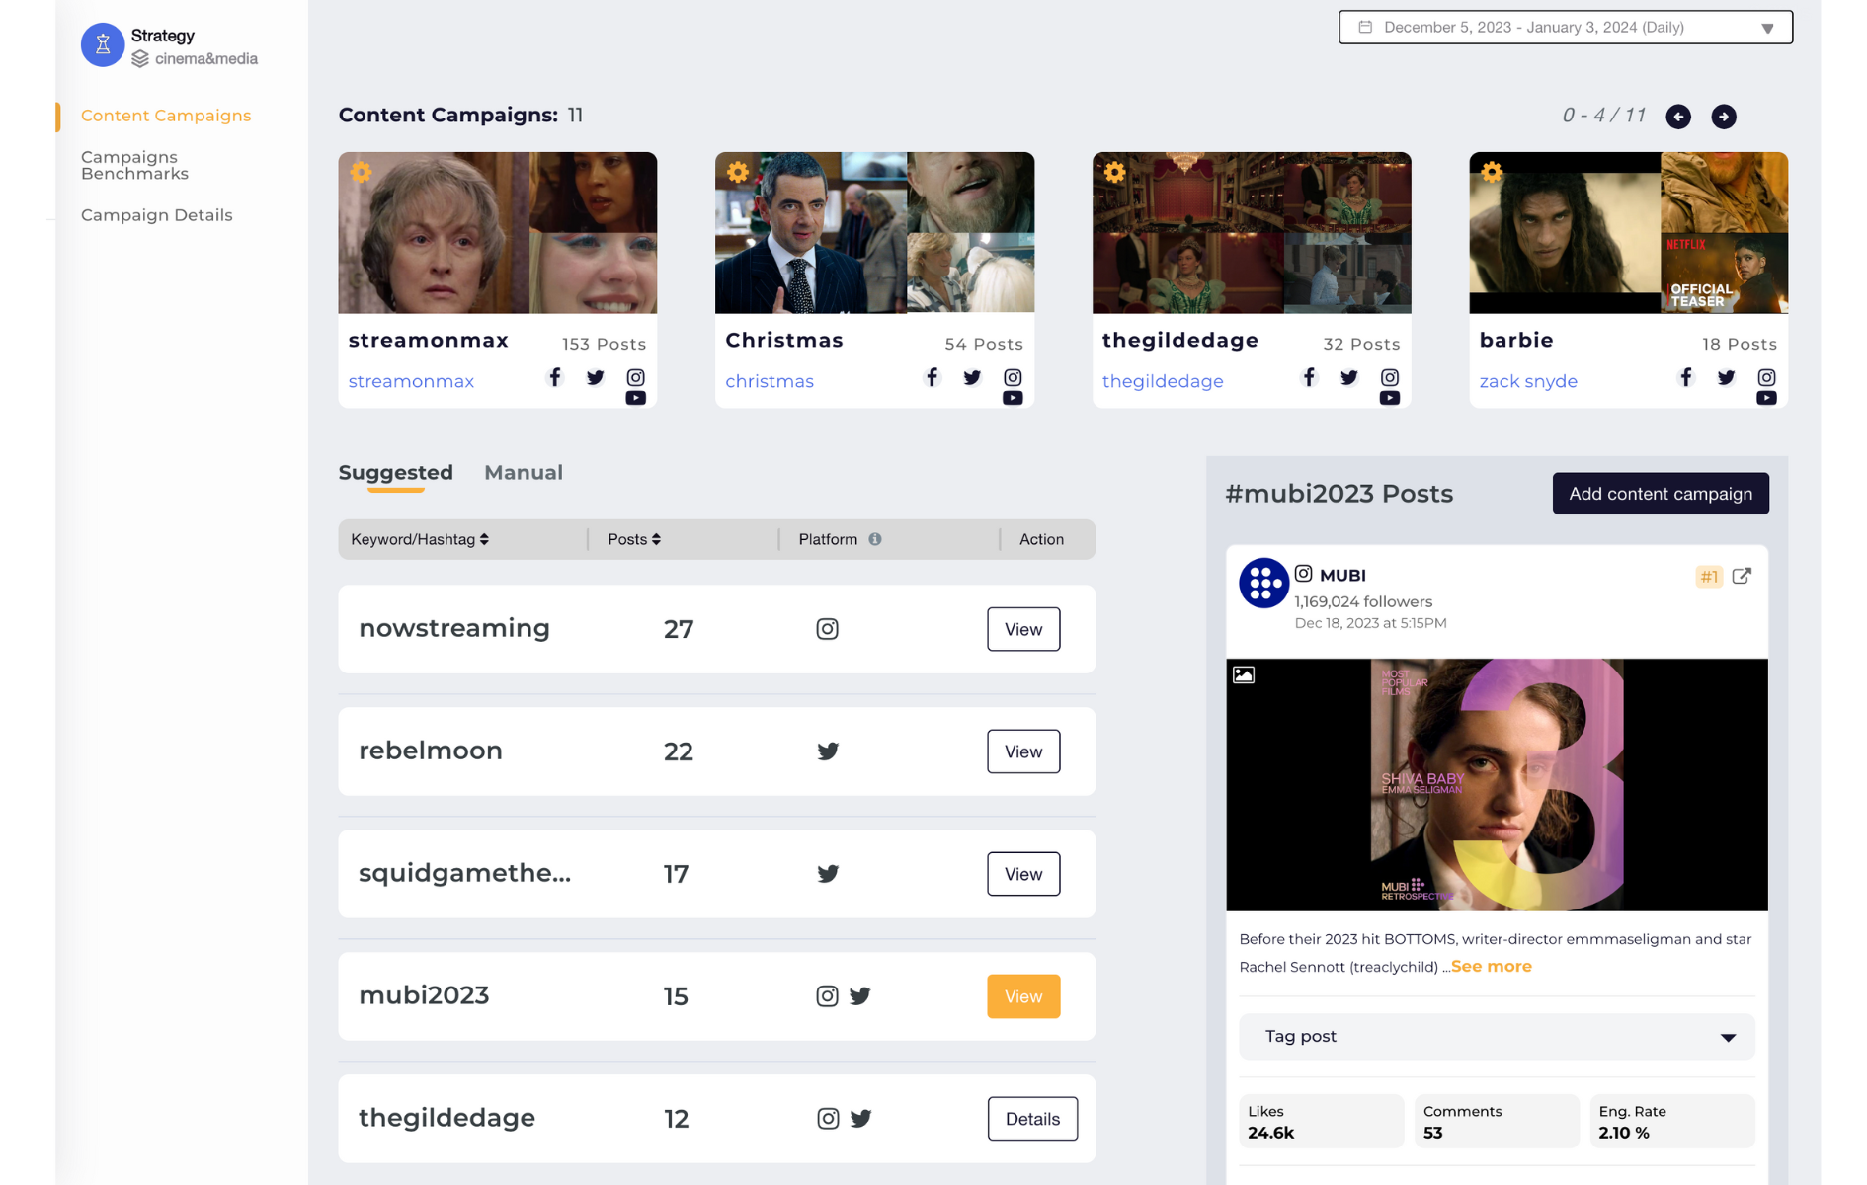Viewport: 1867px width, 1185px height.
Task: Click YouTube icon on Christmas card
Action: [1013, 398]
